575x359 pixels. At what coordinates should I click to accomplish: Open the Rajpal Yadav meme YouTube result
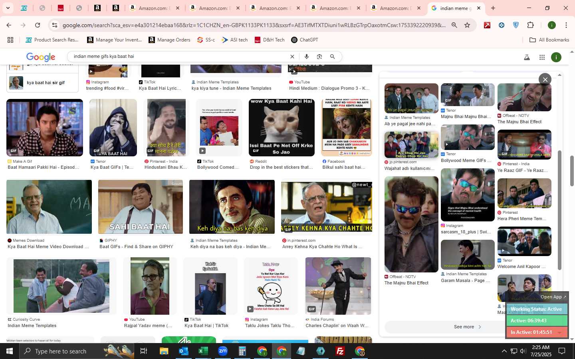point(150,286)
